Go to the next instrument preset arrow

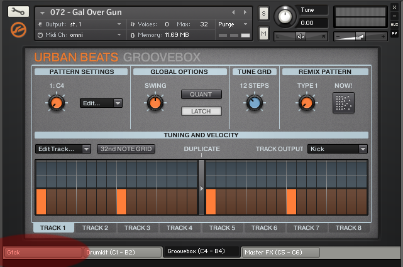[245, 12]
